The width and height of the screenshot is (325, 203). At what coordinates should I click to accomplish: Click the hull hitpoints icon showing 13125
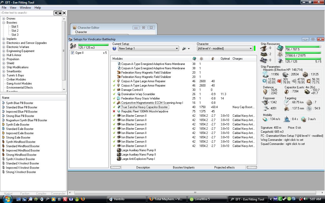(305, 74)
